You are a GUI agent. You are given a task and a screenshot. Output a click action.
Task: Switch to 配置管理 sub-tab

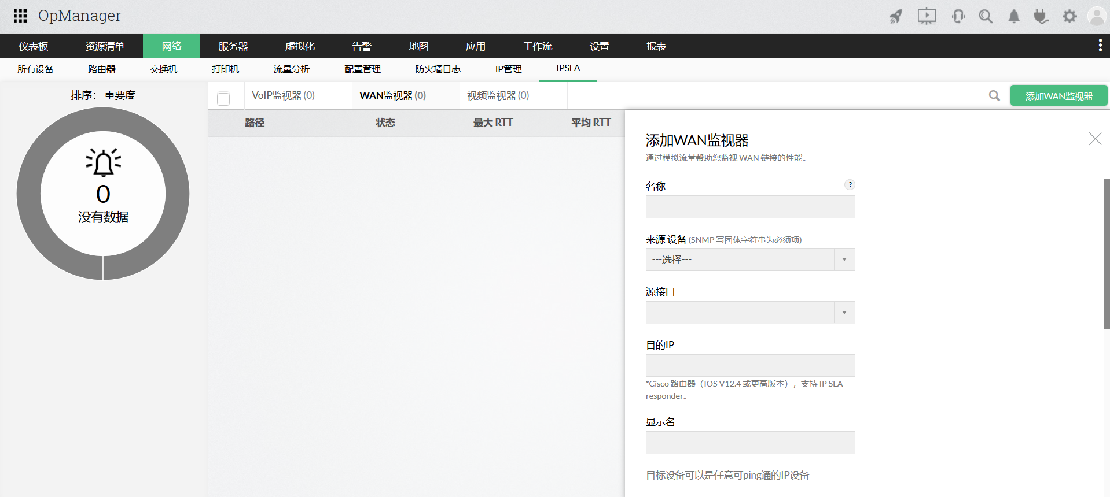(x=362, y=69)
